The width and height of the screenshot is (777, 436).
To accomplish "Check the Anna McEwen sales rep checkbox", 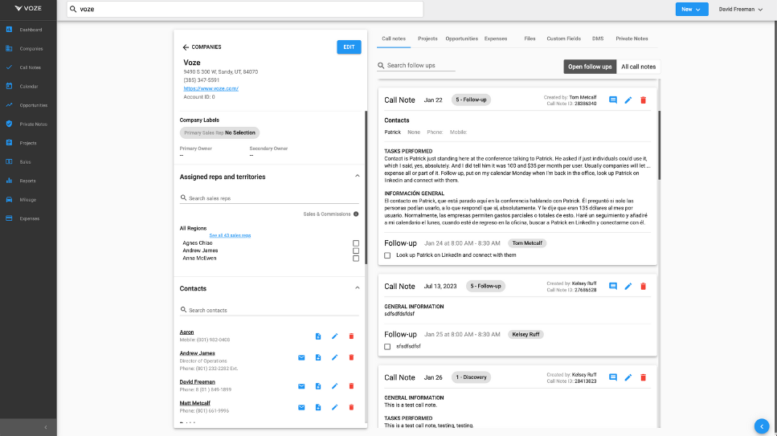I will pyautogui.click(x=356, y=258).
